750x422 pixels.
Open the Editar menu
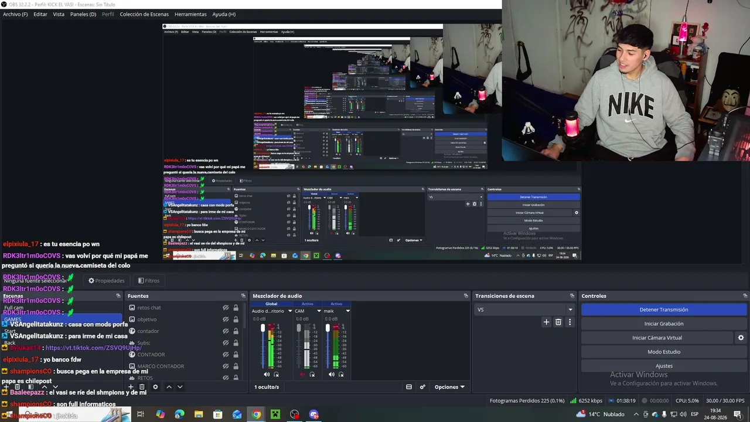[x=40, y=14]
